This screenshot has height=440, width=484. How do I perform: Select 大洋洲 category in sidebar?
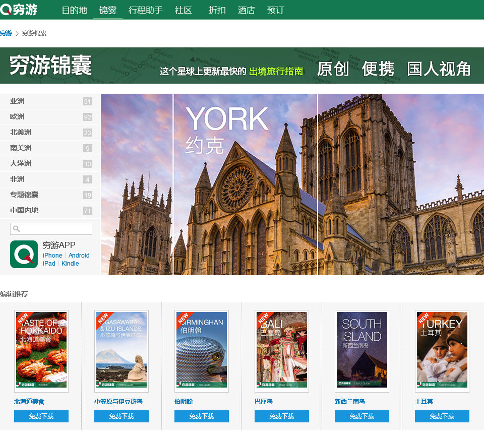coord(50,163)
